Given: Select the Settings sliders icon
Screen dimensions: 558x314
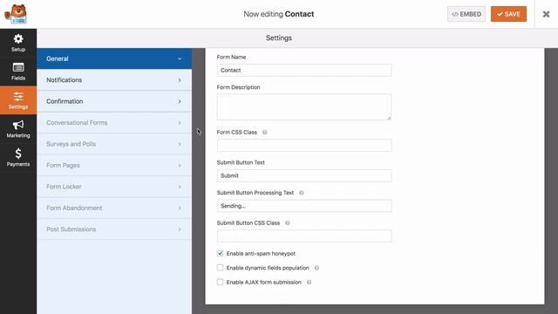Looking at the screenshot, I should pyautogui.click(x=18, y=97).
